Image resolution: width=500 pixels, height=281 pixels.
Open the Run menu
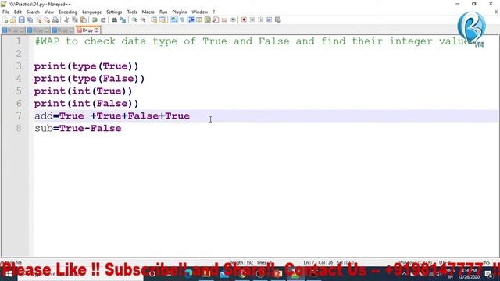163,12
